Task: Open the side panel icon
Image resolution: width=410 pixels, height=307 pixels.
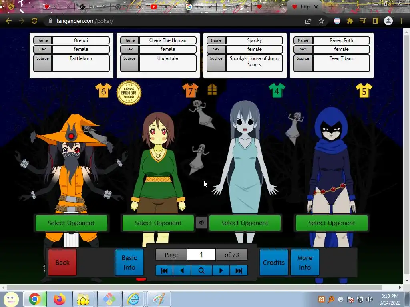Action: [x=376, y=21]
